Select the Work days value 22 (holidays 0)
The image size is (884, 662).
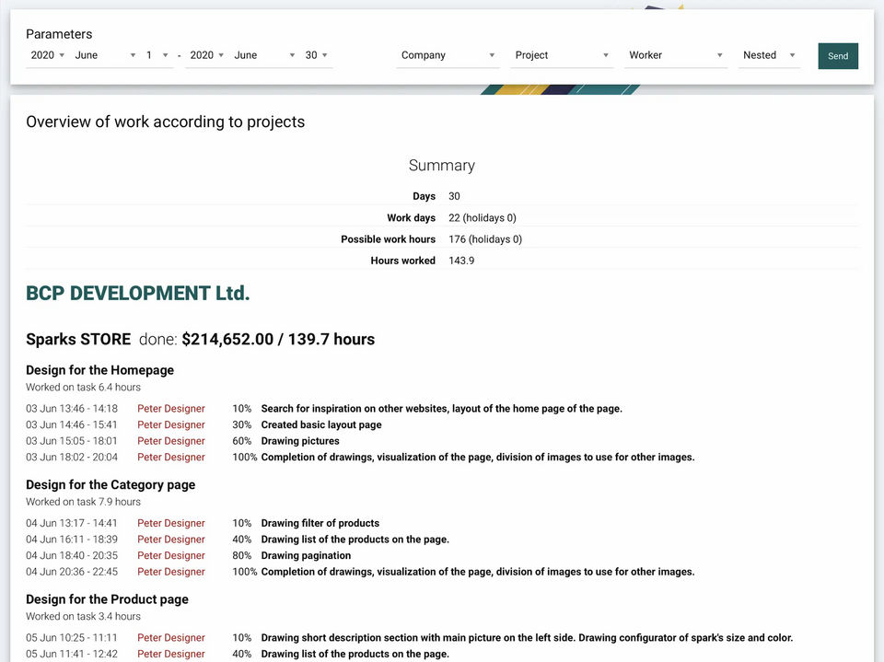coord(482,217)
